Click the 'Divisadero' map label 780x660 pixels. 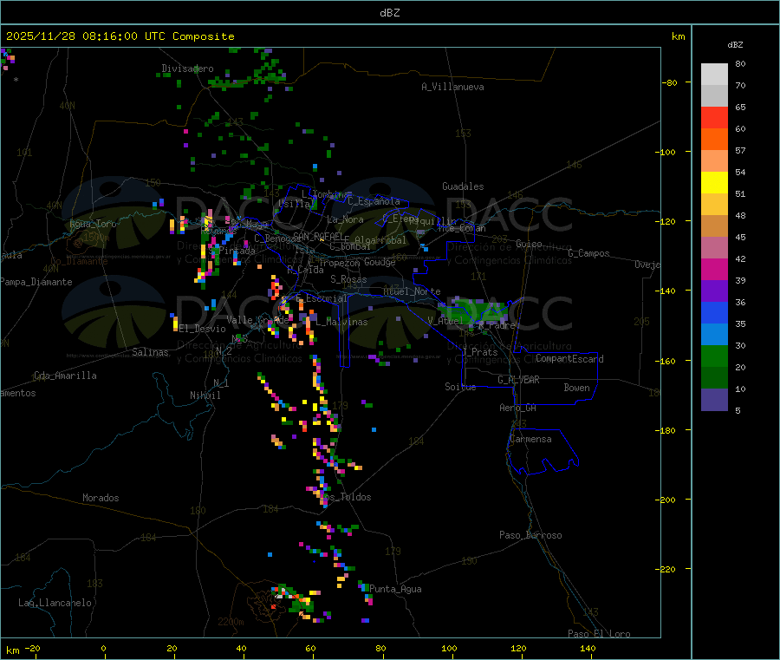[x=187, y=69]
